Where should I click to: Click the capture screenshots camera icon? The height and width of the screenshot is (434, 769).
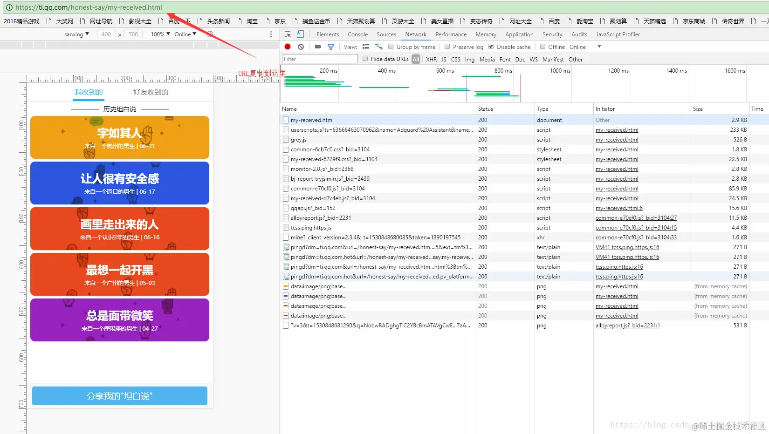(318, 47)
